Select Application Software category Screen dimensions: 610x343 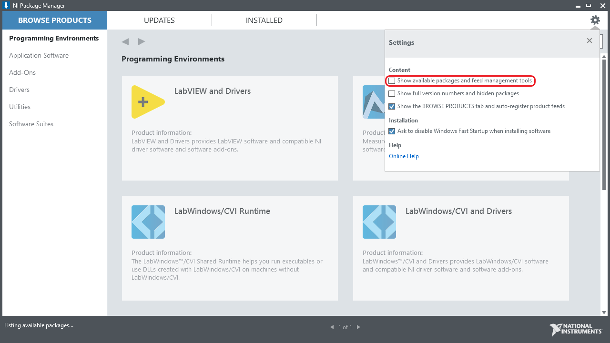click(39, 55)
